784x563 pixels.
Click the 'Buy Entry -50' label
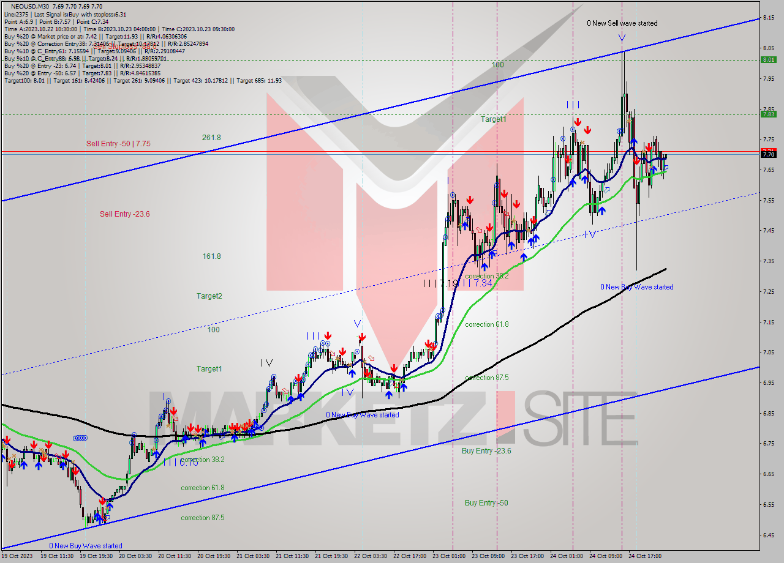tap(486, 502)
